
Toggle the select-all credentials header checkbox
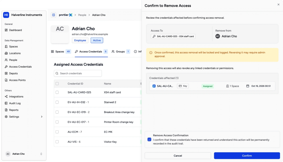[x=57, y=83]
